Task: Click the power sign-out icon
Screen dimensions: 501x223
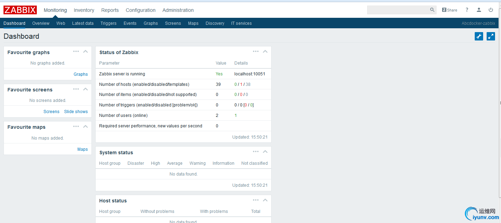Action: (x=491, y=10)
